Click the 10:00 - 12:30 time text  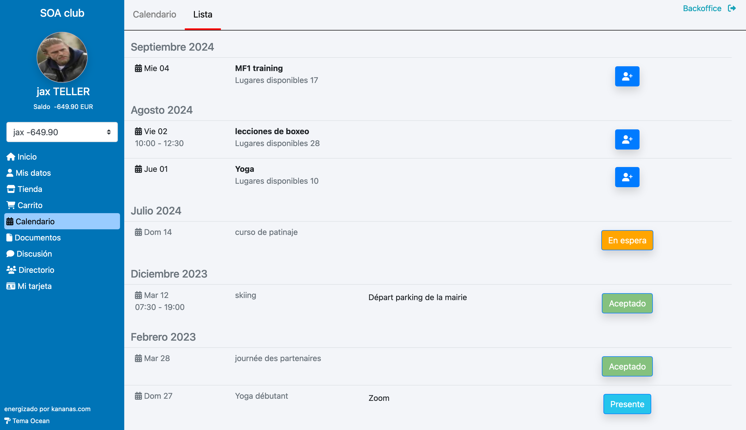pyautogui.click(x=159, y=143)
